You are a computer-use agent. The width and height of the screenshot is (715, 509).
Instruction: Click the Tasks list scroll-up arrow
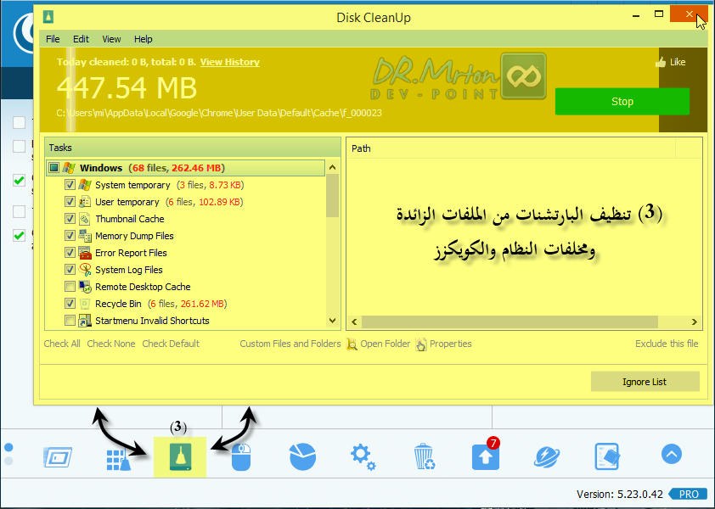(332, 168)
